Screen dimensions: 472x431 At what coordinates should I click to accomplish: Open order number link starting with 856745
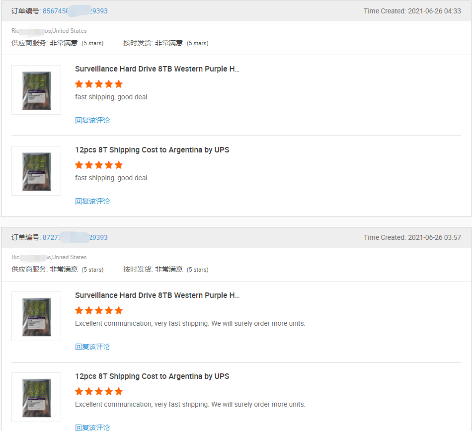(75, 11)
